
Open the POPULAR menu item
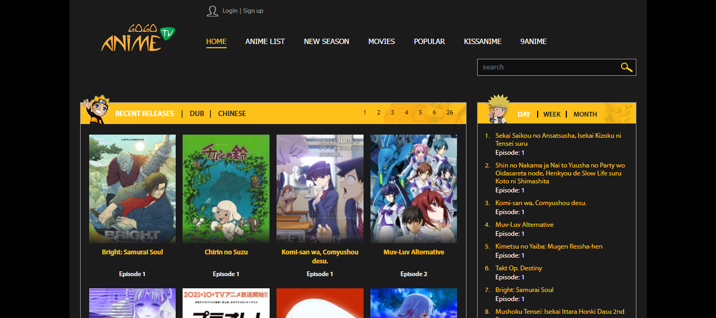(429, 41)
